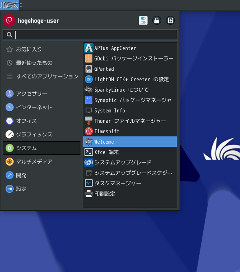Click the "Welcome" entry label text
The width and height of the screenshot is (240, 272).
[x=104, y=142]
